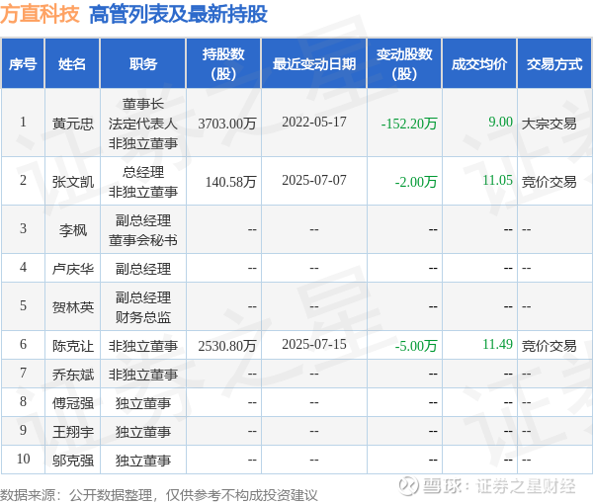Click 傅冠强's position 独立董事

pos(143,403)
